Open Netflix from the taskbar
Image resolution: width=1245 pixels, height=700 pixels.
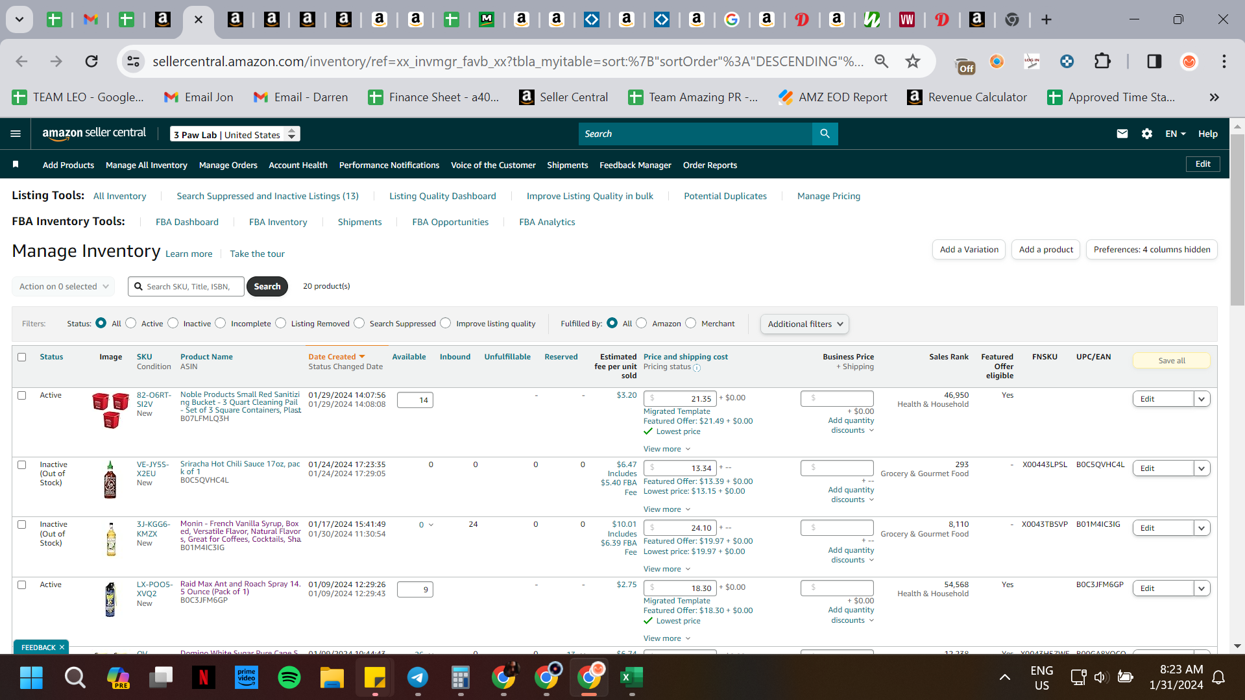click(x=203, y=677)
